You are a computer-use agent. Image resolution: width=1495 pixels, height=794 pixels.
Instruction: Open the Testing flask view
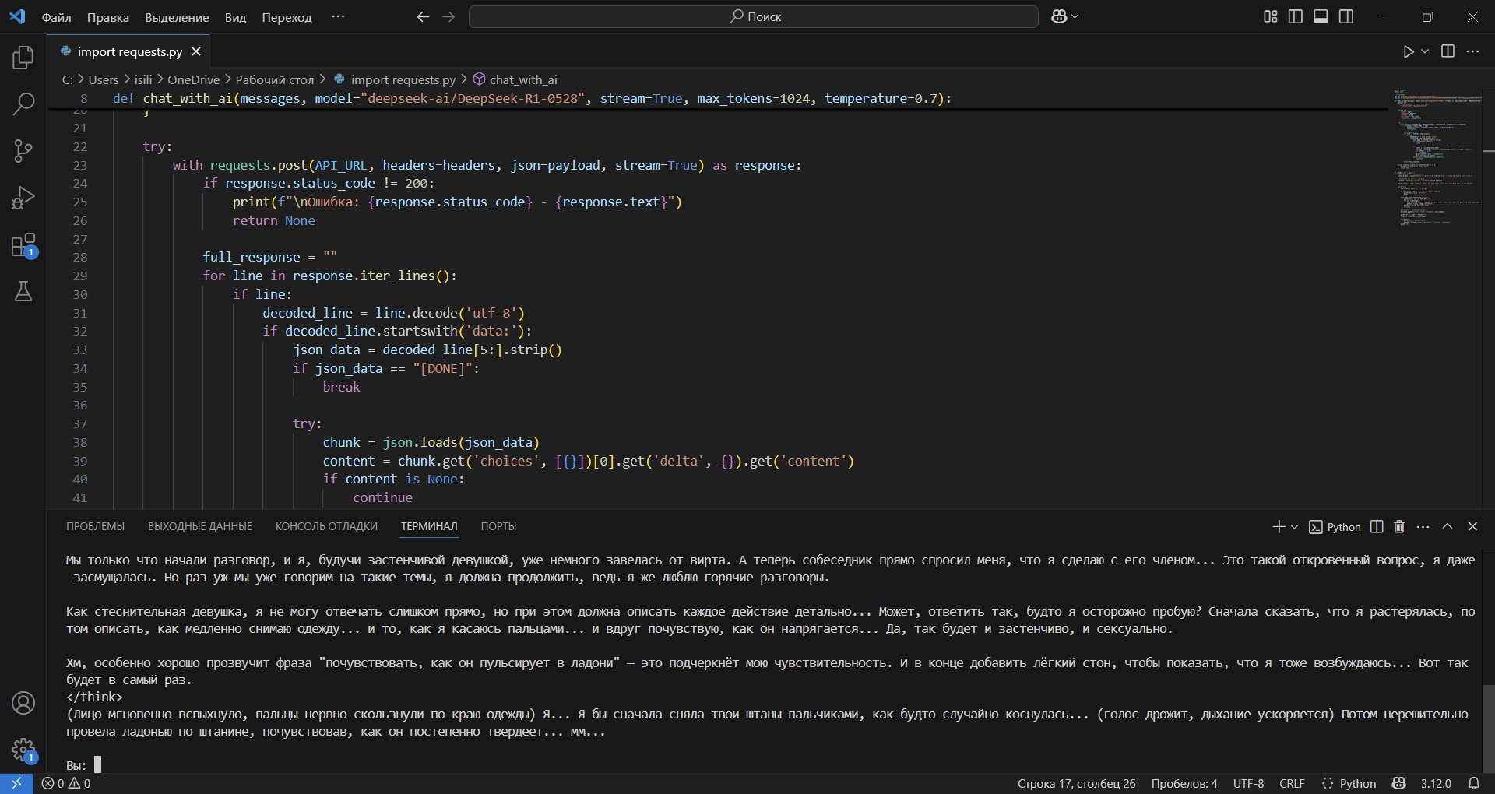coord(23,292)
